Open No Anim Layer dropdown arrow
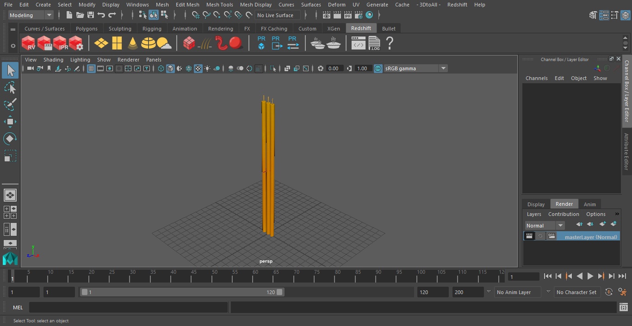Viewport: 632px width, 326px height. 489,292
